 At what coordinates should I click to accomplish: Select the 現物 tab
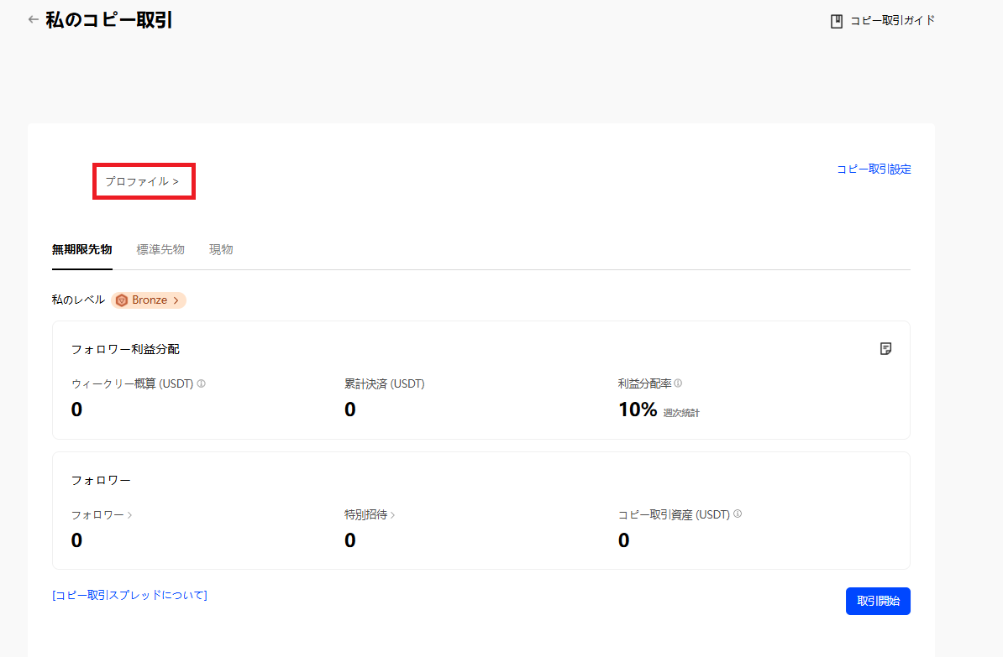(221, 249)
